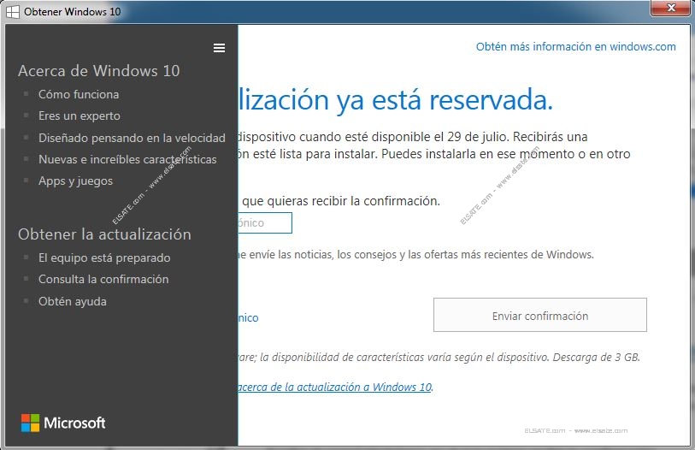Image resolution: width=695 pixels, height=450 pixels.
Task: Click the 'Obtener Windows 10' title bar text
Action: 73,11
